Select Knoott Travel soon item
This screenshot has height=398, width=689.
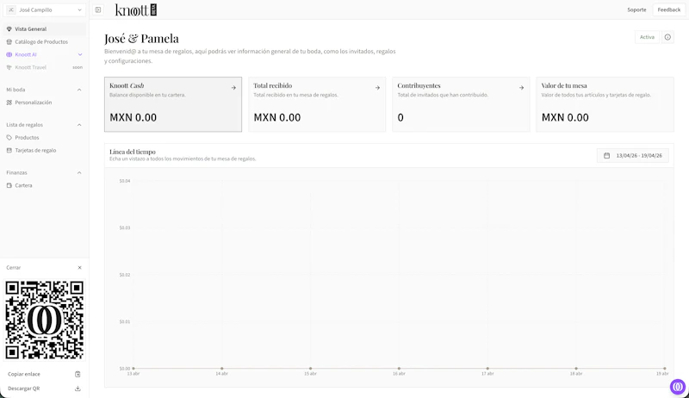[x=44, y=67]
